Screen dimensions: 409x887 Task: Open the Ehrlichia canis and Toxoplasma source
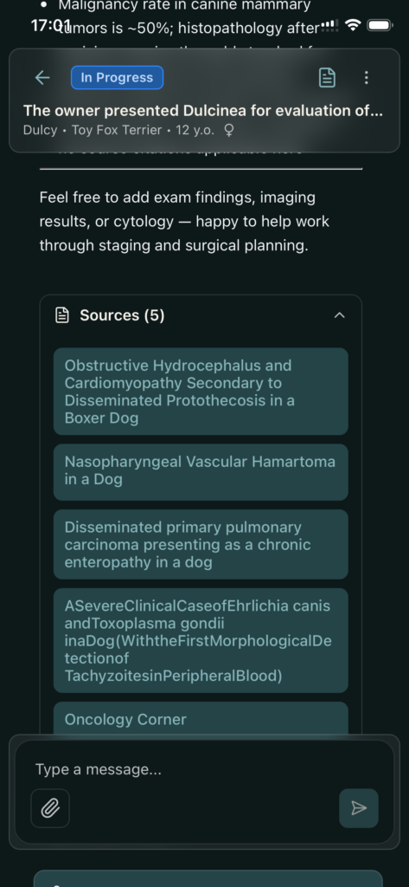[201, 640]
